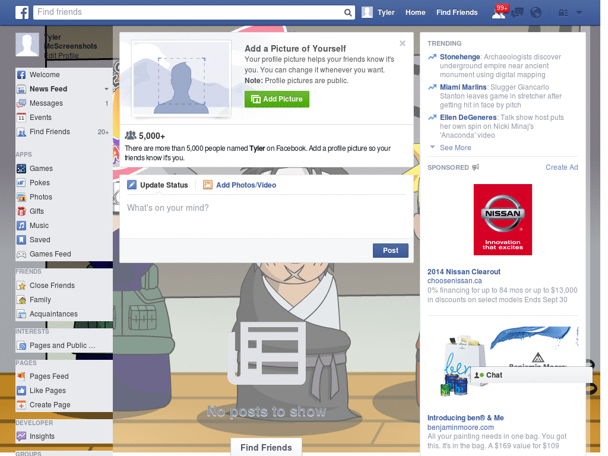This screenshot has width=608, height=456.
Task: Open the 2014 Nissan Clearout ad link
Action: [464, 272]
